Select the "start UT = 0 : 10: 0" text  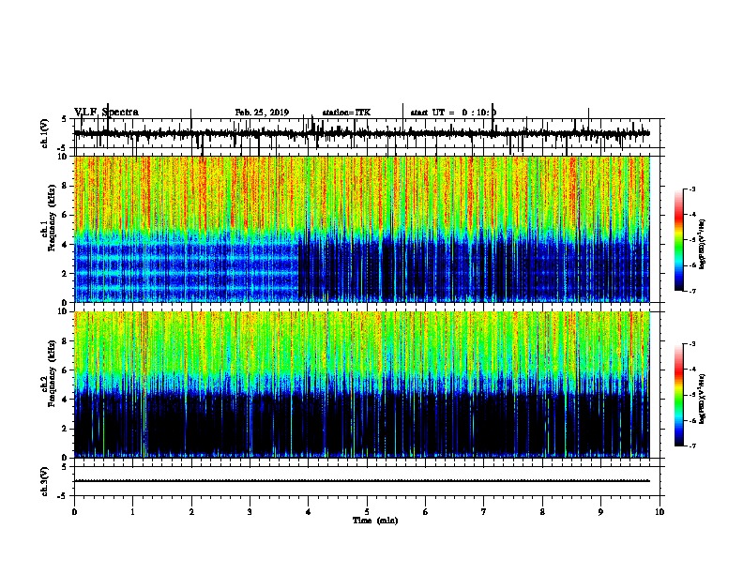point(453,113)
